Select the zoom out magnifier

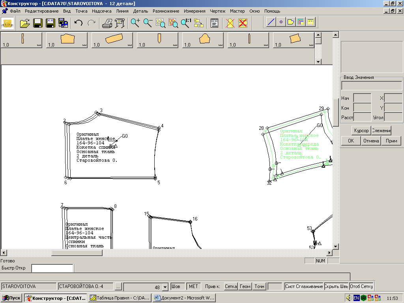(x=148, y=23)
